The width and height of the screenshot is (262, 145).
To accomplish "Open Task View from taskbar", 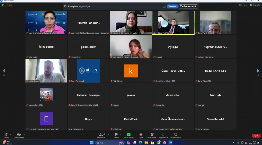I will [x=134, y=143].
